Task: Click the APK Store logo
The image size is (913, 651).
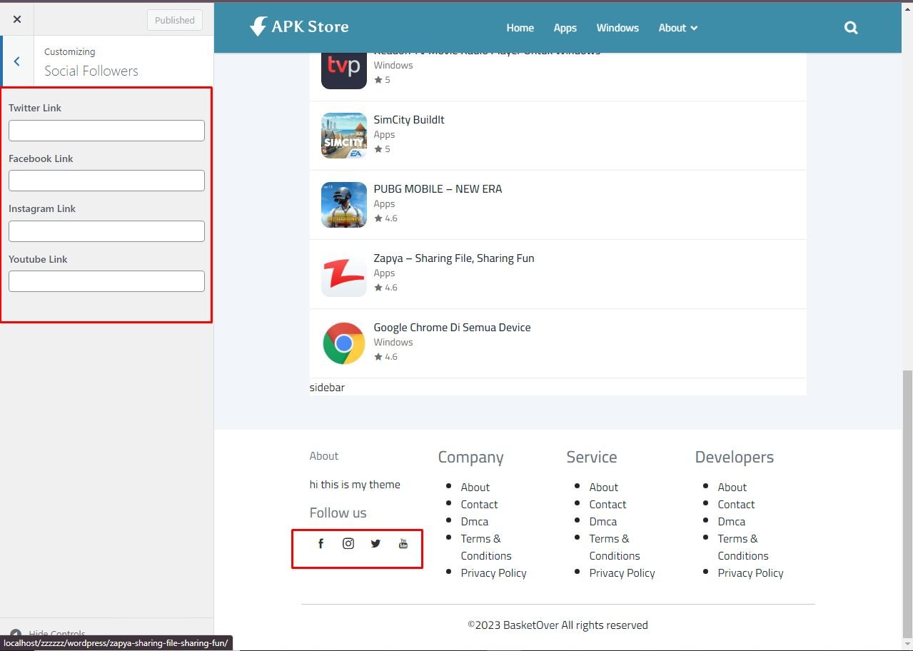Action: [x=299, y=27]
